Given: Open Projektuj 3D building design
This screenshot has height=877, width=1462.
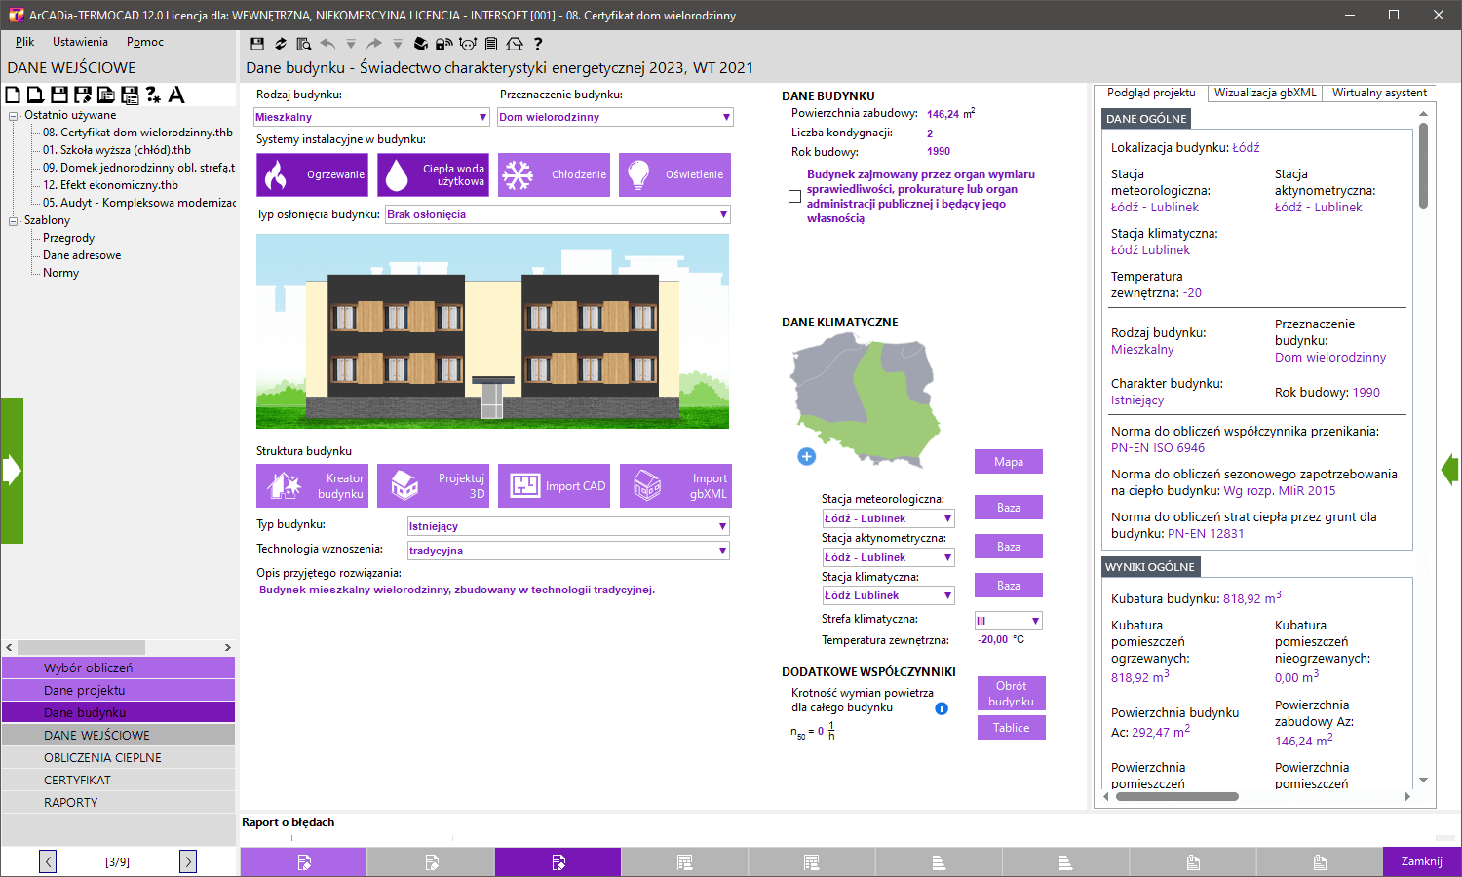Looking at the screenshot, I should 434,485.
